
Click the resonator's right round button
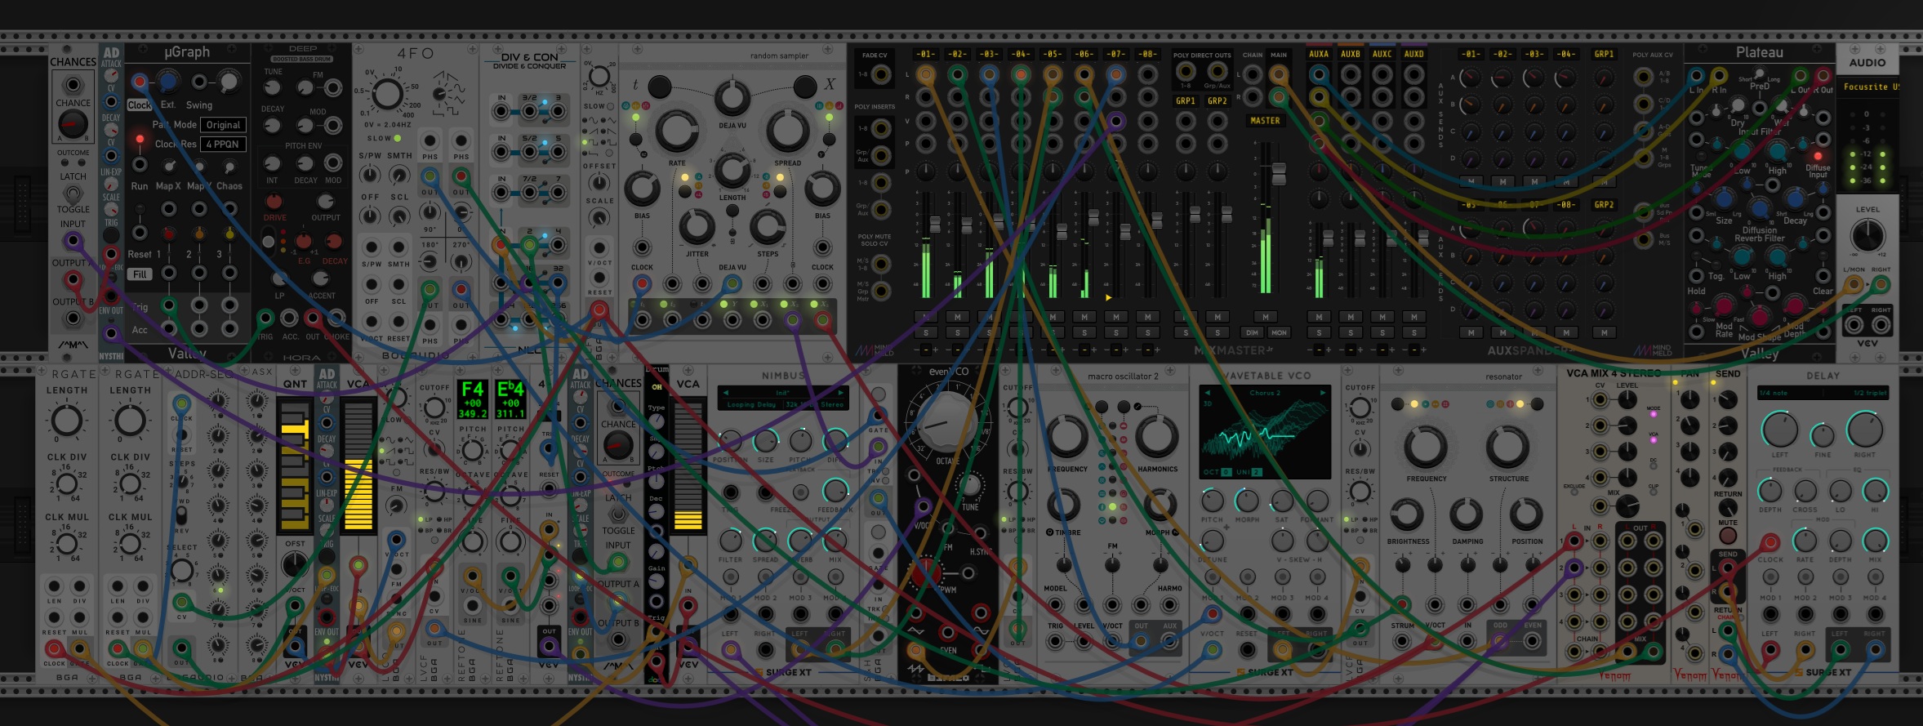(1537, 403)
